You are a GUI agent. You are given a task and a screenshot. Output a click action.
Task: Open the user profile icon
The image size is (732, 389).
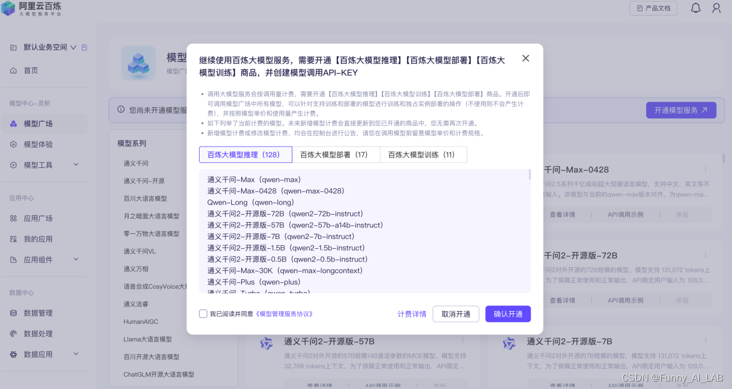click(x=716, y=8)
